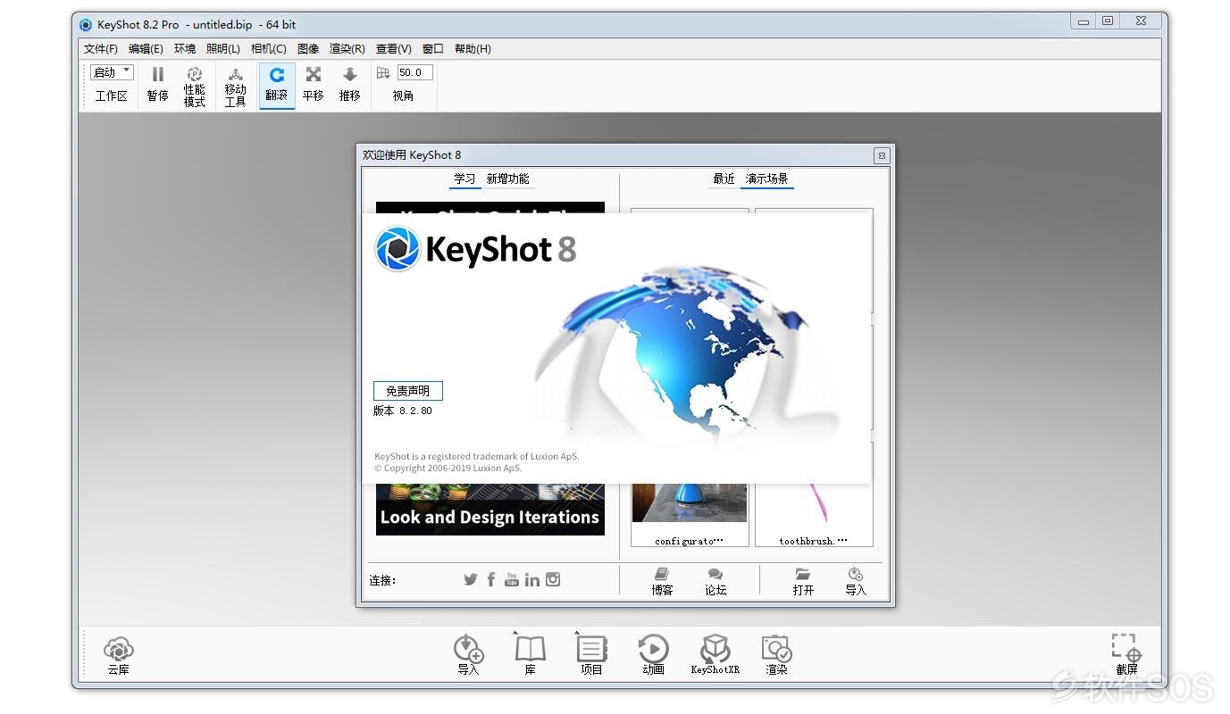The height and width of the screenshot is (714, 1230).
Task: Click the 截屏 screenshot tool
Action: (x=1126, y=655)
